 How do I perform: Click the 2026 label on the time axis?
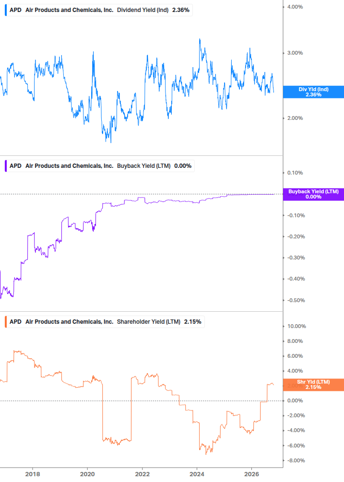tap(251, 474)
